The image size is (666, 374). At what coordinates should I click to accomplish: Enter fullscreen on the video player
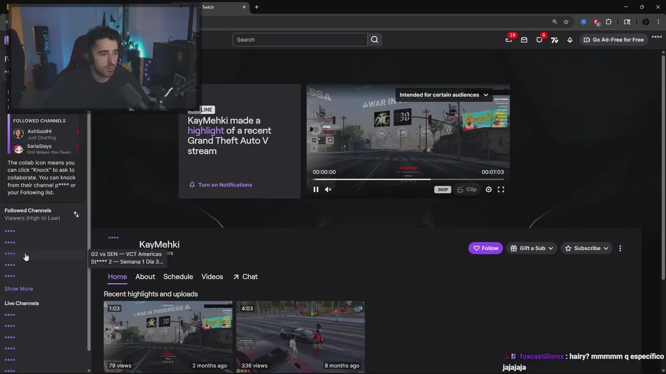click(x=501, y=190)
